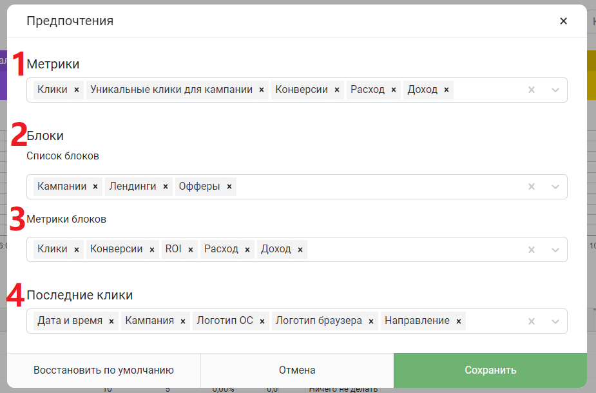Clear all Последние клики selections

click(x=532, y=321)
